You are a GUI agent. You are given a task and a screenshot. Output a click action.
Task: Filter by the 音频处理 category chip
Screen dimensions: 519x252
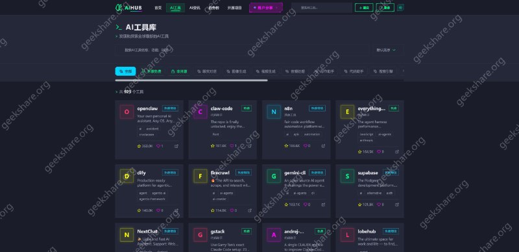coord(295,71)
